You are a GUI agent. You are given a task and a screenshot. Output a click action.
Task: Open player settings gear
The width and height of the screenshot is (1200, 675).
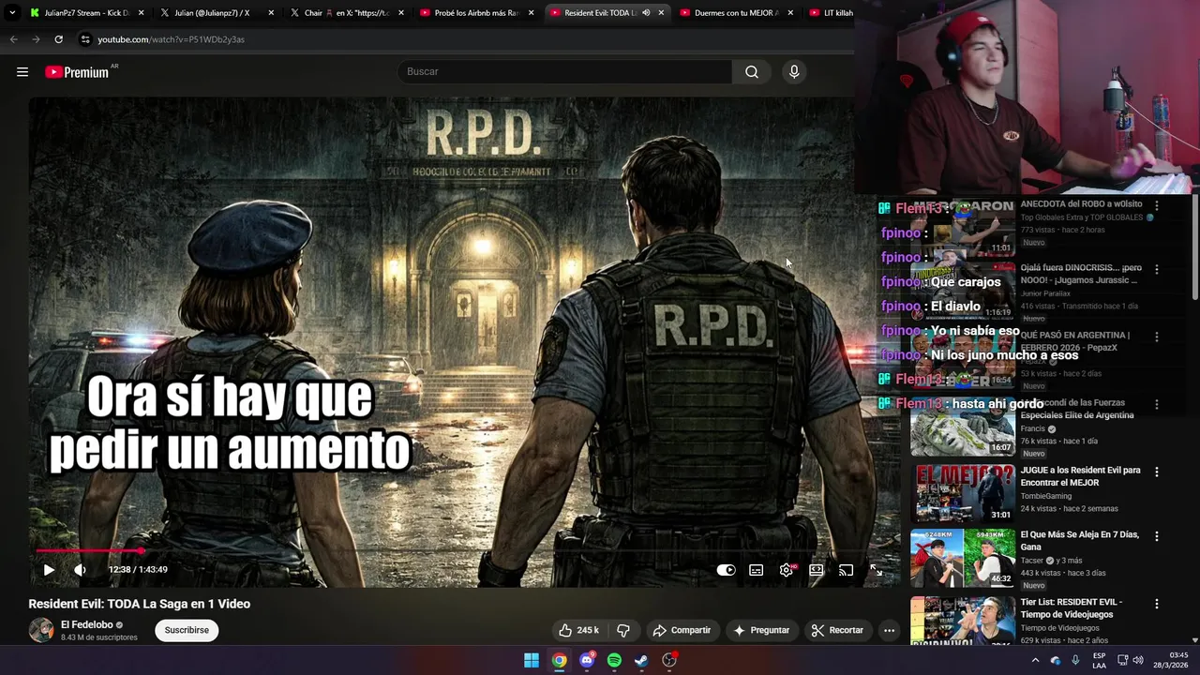pyautogui.click(x=787, y=570)
